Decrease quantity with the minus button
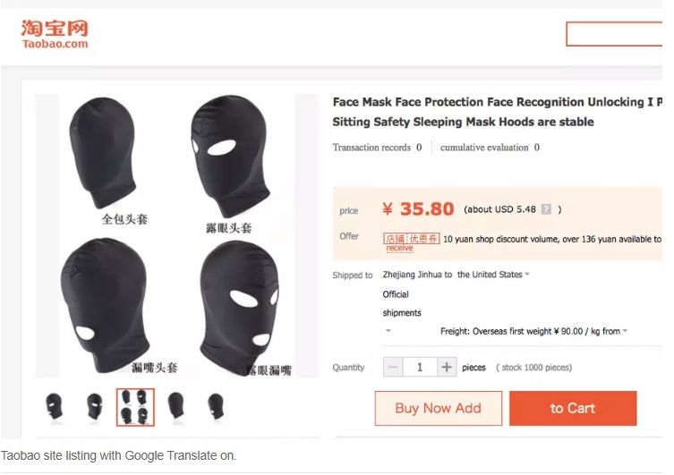Screen dimensions: 674x475 coord(393,367)
